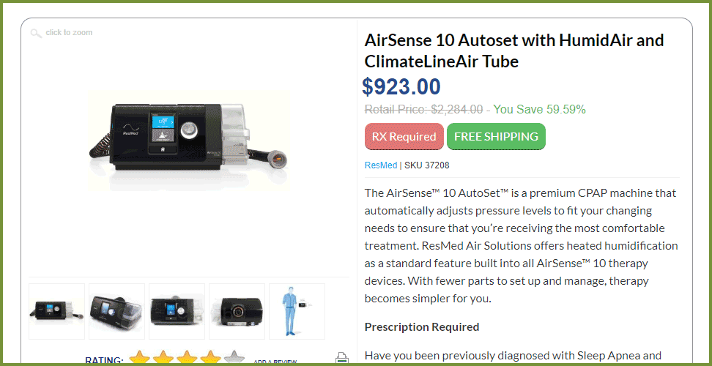The width and height of the screenshot is (712, 366).
Task: Click the magnifier zoom icon
Action: (36, 33)
